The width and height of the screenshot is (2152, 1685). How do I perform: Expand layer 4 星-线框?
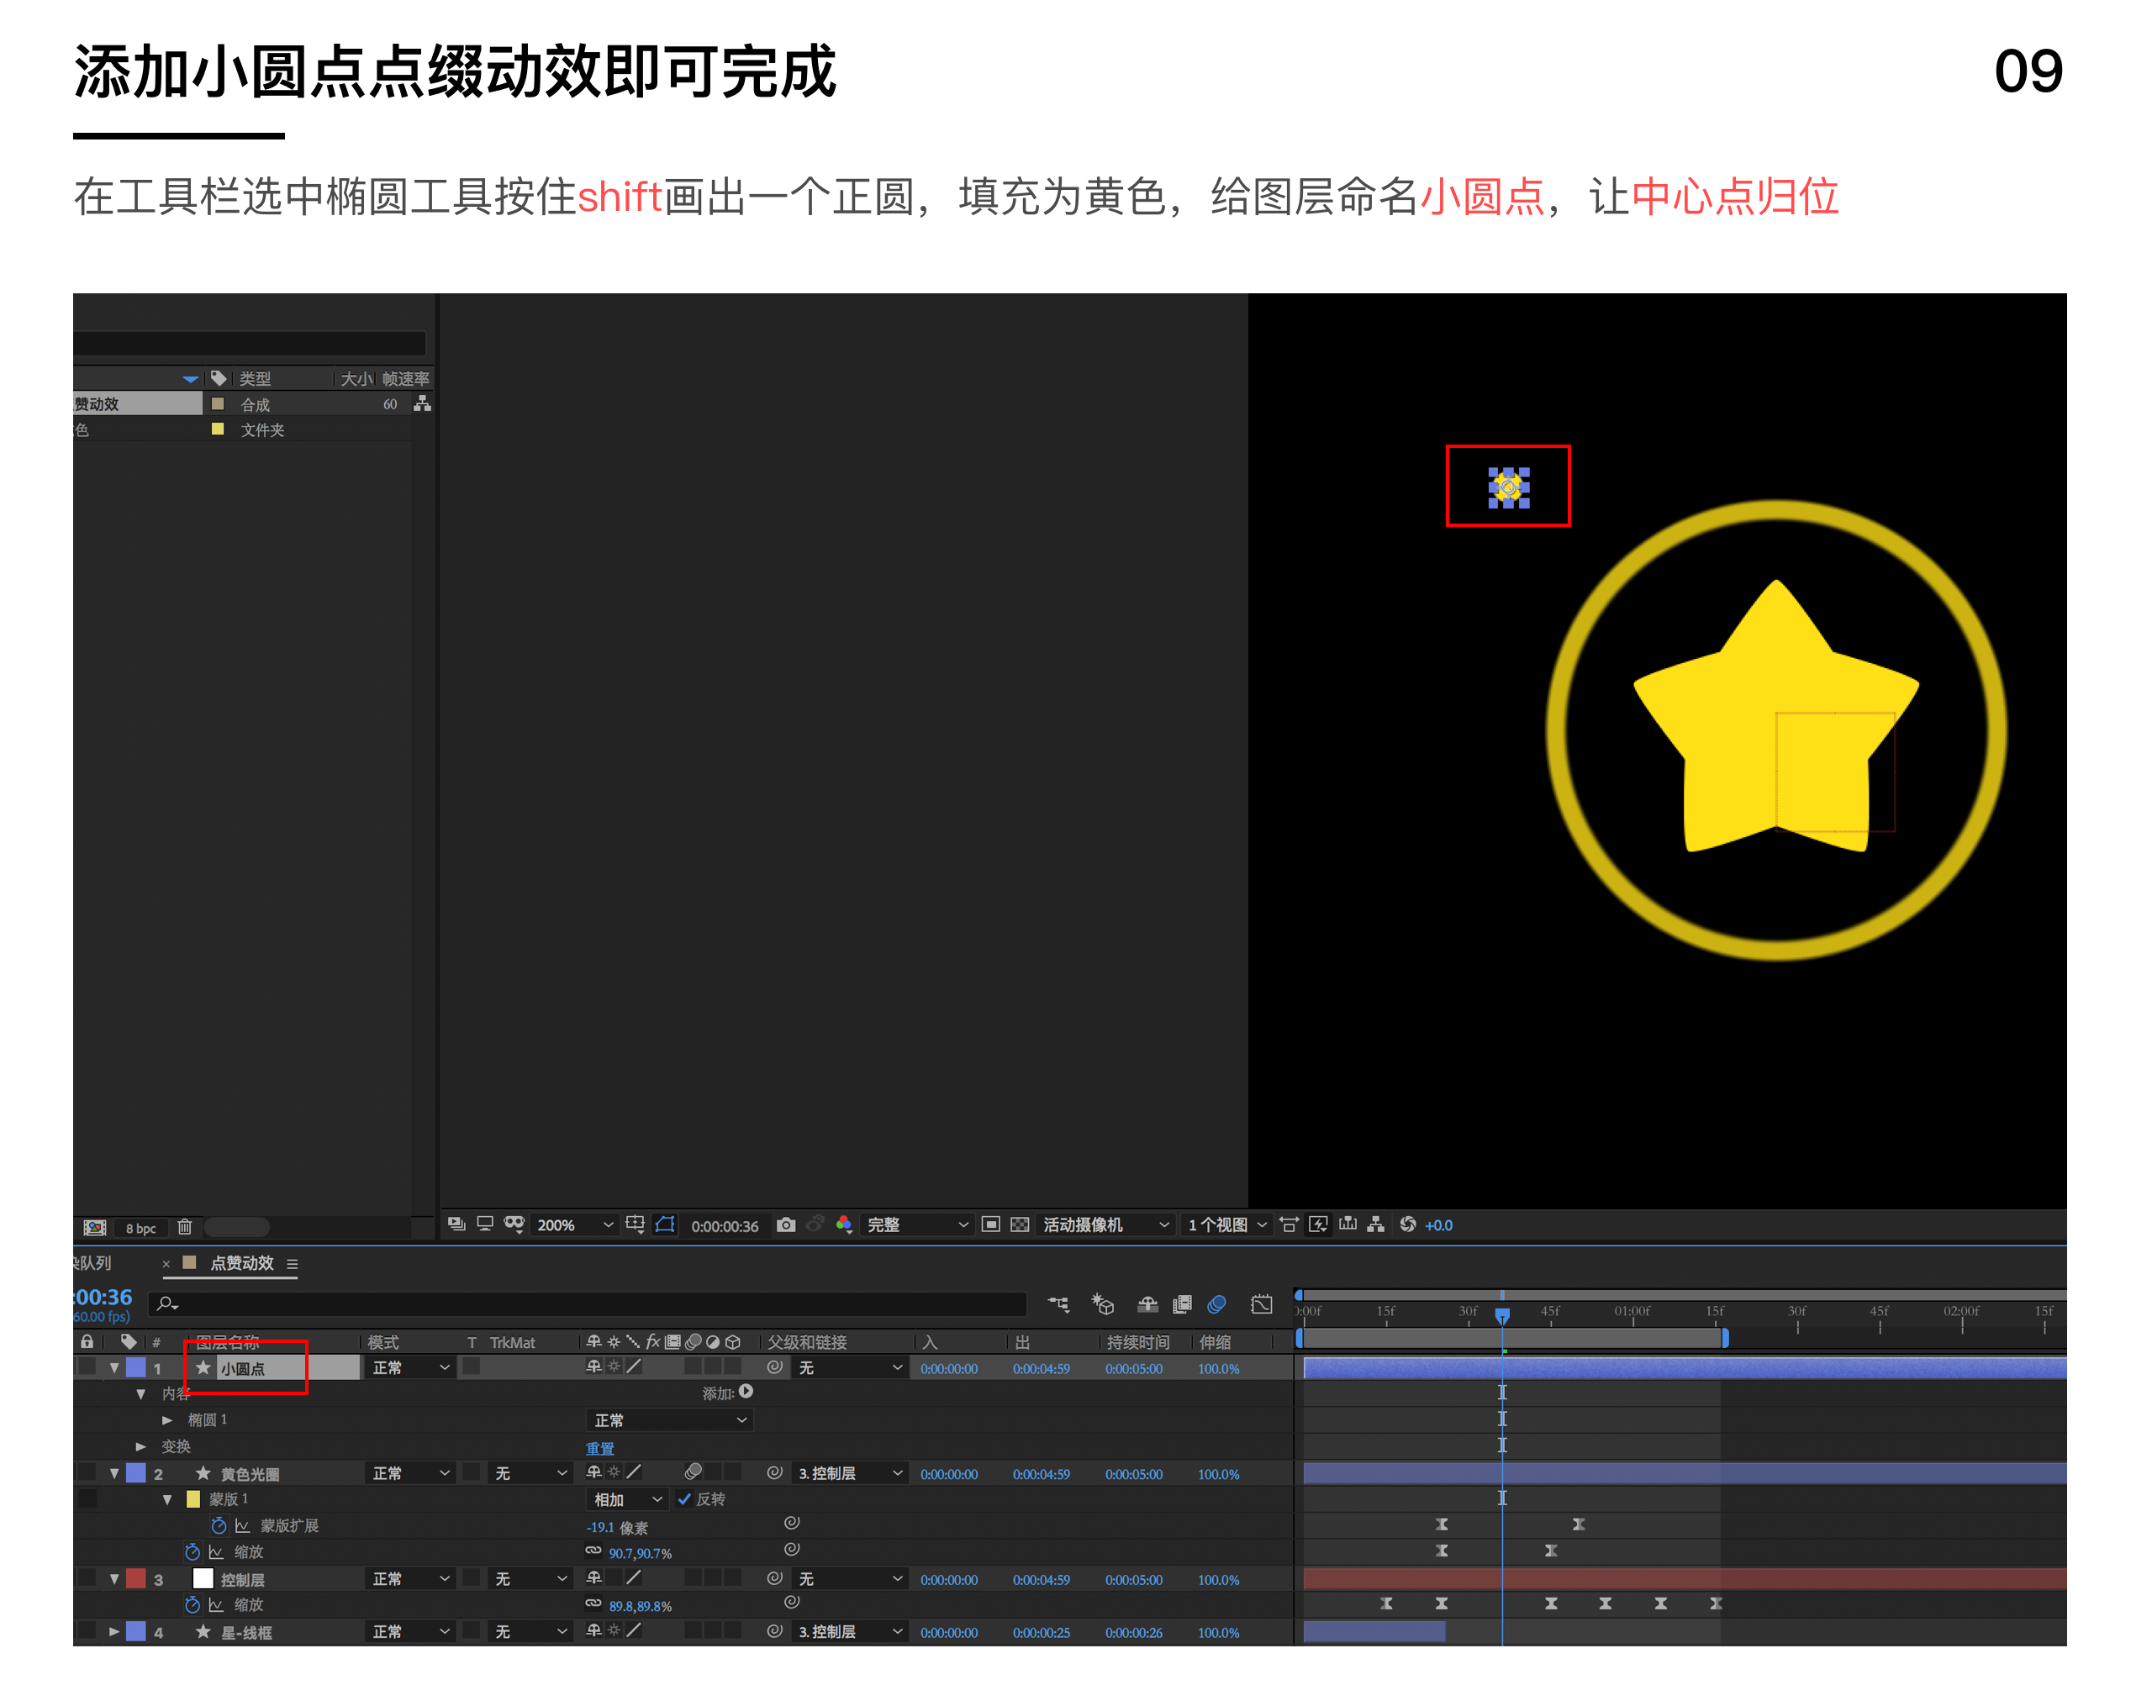[x=114, y=1630]
